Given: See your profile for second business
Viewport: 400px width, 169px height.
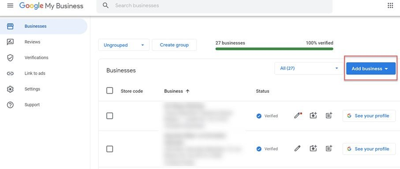Looking at the screenshot, I should (x=369, y=149).
